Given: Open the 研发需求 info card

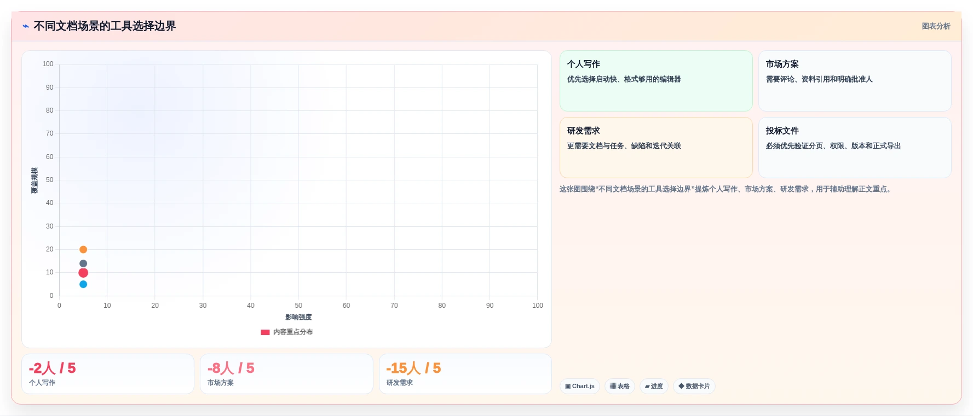Looking at the screenshot, I should click(x=656, y=148).
